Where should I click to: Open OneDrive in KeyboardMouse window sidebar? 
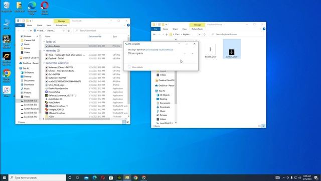tap(166, 85)
